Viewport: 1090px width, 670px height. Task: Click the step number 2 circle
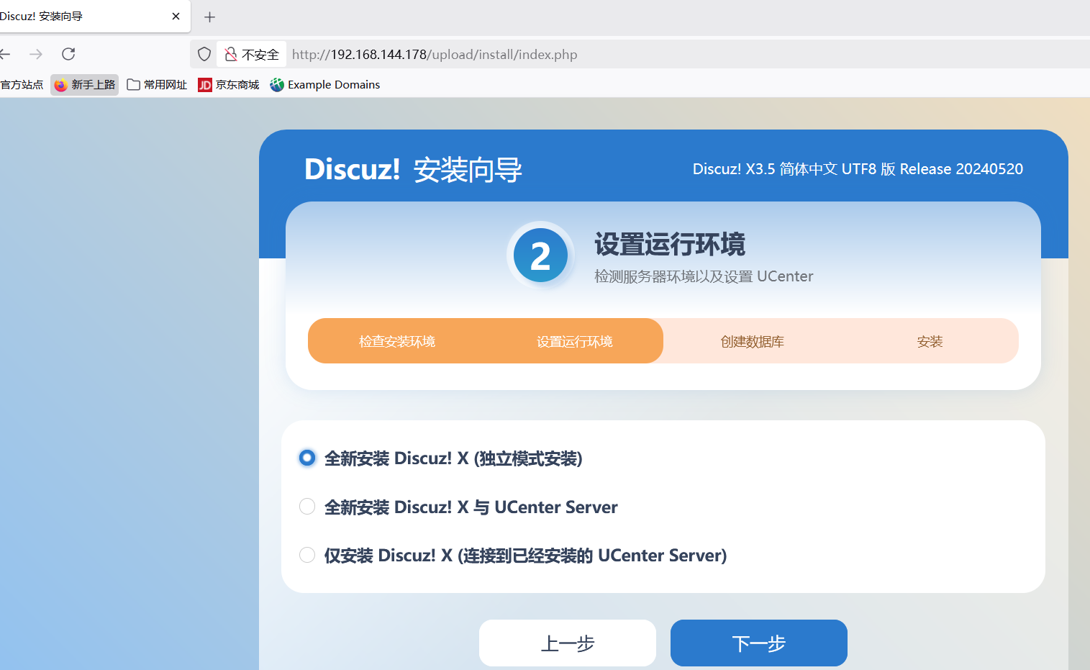540,255
